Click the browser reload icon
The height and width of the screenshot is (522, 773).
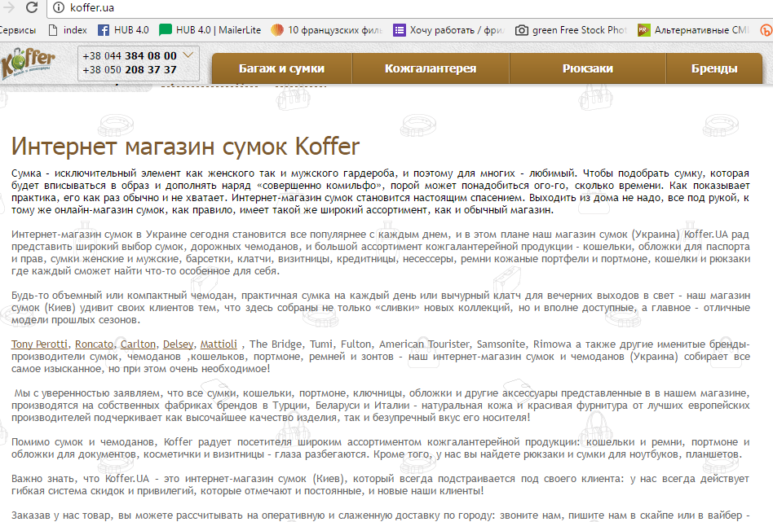tap(32, 7)
